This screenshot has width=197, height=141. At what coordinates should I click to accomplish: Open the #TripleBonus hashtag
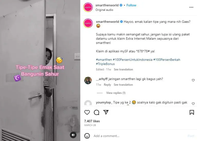105,64
